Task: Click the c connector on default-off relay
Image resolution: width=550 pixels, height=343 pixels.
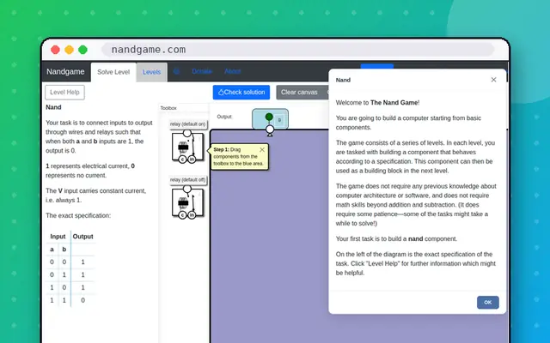Action: 182,215
